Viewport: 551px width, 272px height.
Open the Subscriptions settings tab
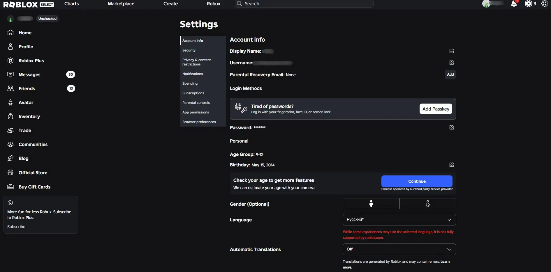pos(203,93)
